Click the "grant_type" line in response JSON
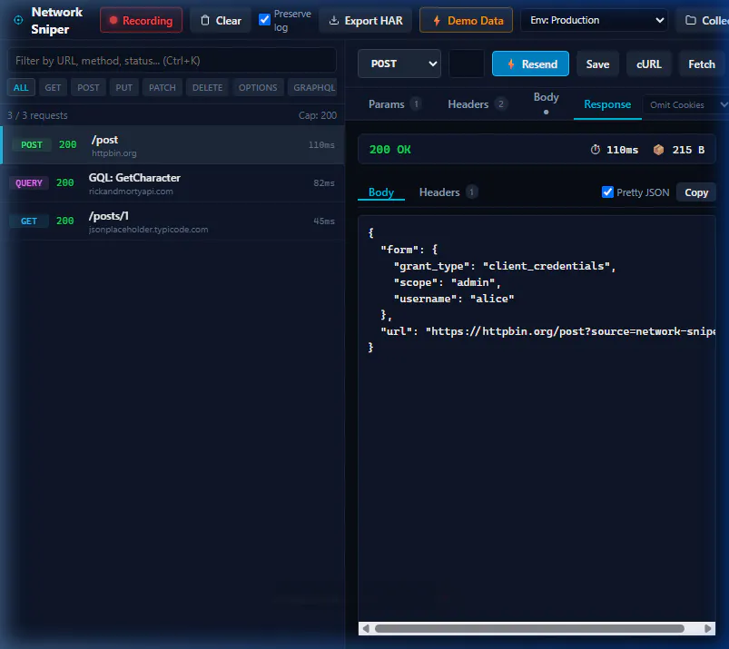This screenshot has height=649, width=729. tap(505, 266)
